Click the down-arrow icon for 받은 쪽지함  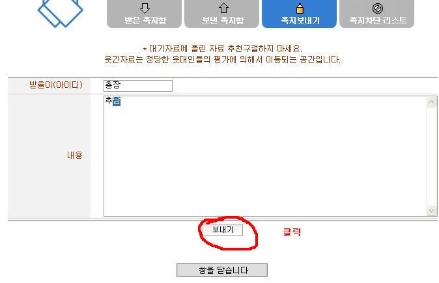pos(145,8)
